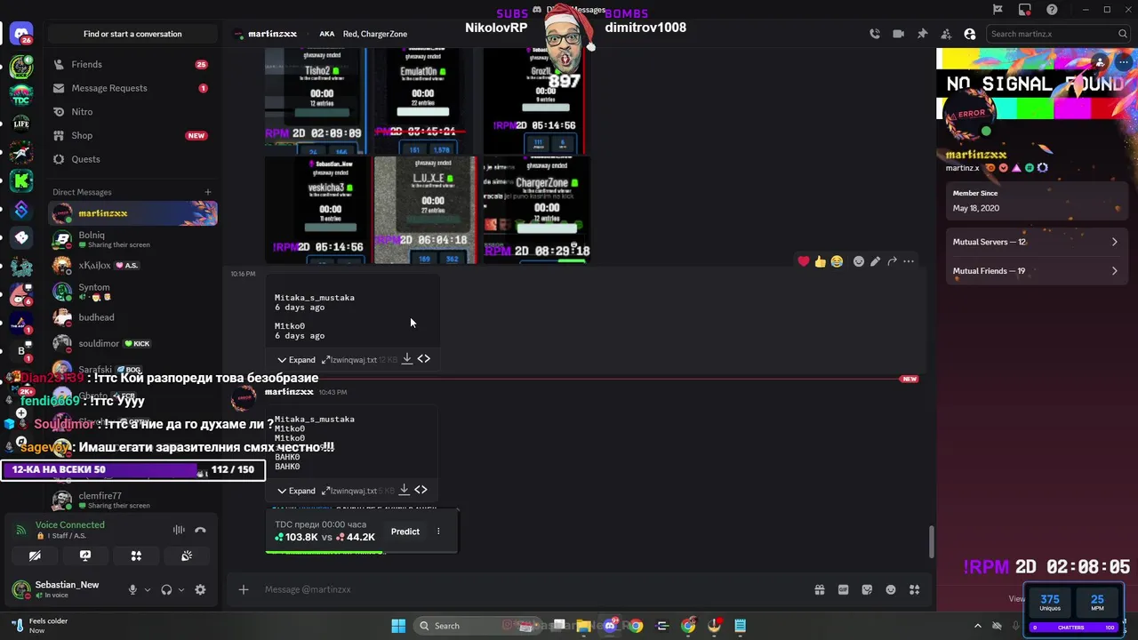Hide the user profile side panel

coord(970,34)
